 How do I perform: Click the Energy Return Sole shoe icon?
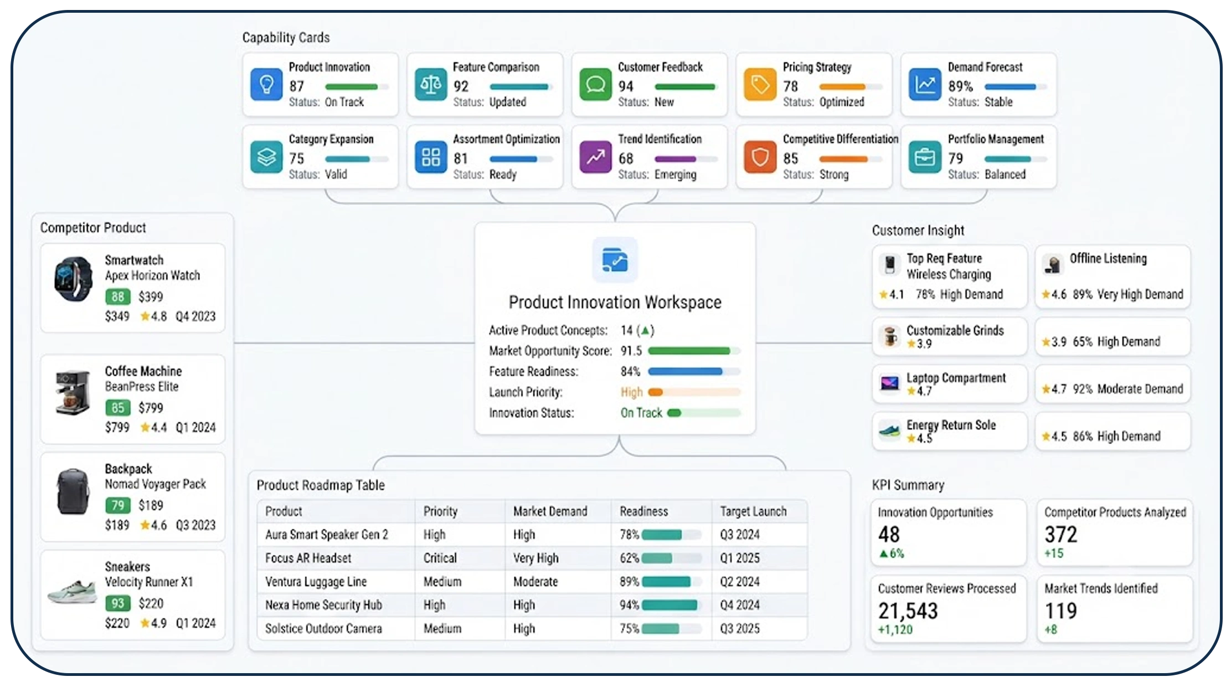[890, 430]
